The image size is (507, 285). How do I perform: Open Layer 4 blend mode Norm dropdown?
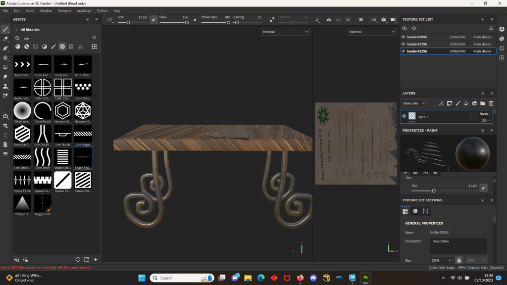[485, 114]
